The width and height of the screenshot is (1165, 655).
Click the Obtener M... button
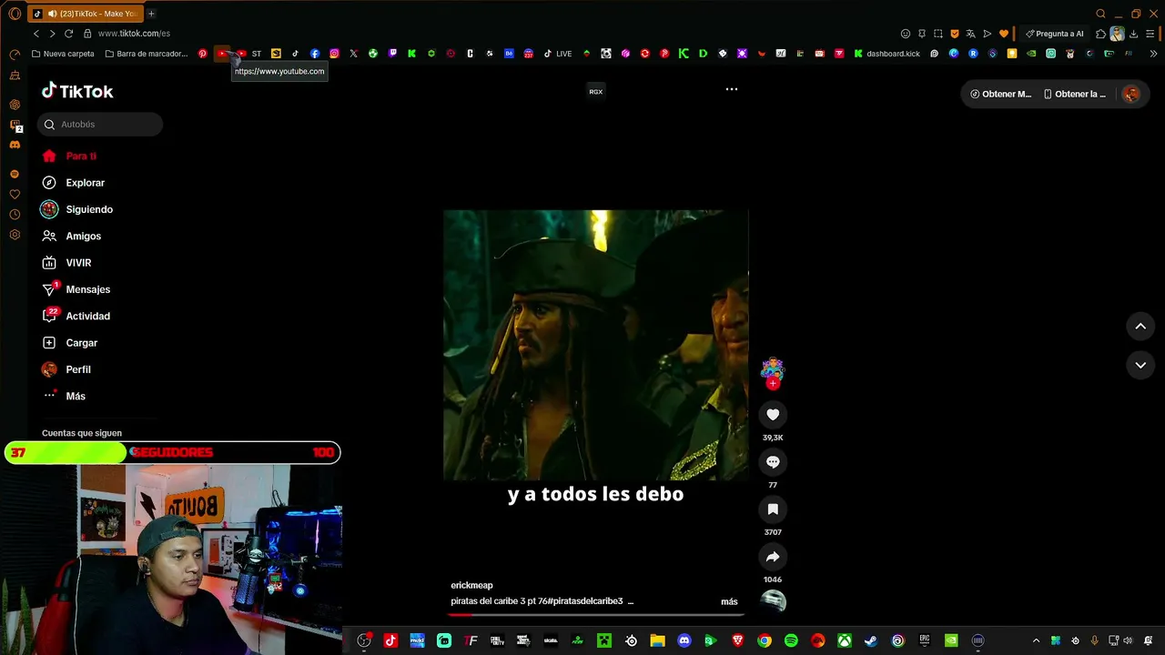(x=999, y=94)
